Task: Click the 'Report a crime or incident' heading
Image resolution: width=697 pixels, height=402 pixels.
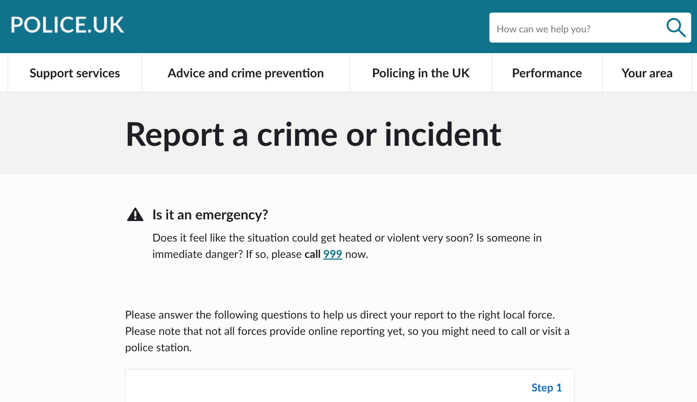Action: (x=313, y=135)
